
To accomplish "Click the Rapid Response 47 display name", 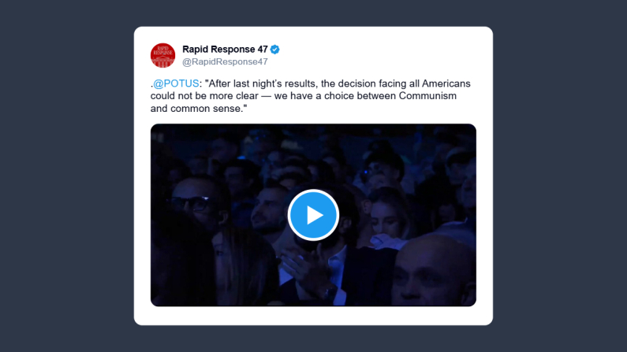I will tap(225, 49).
